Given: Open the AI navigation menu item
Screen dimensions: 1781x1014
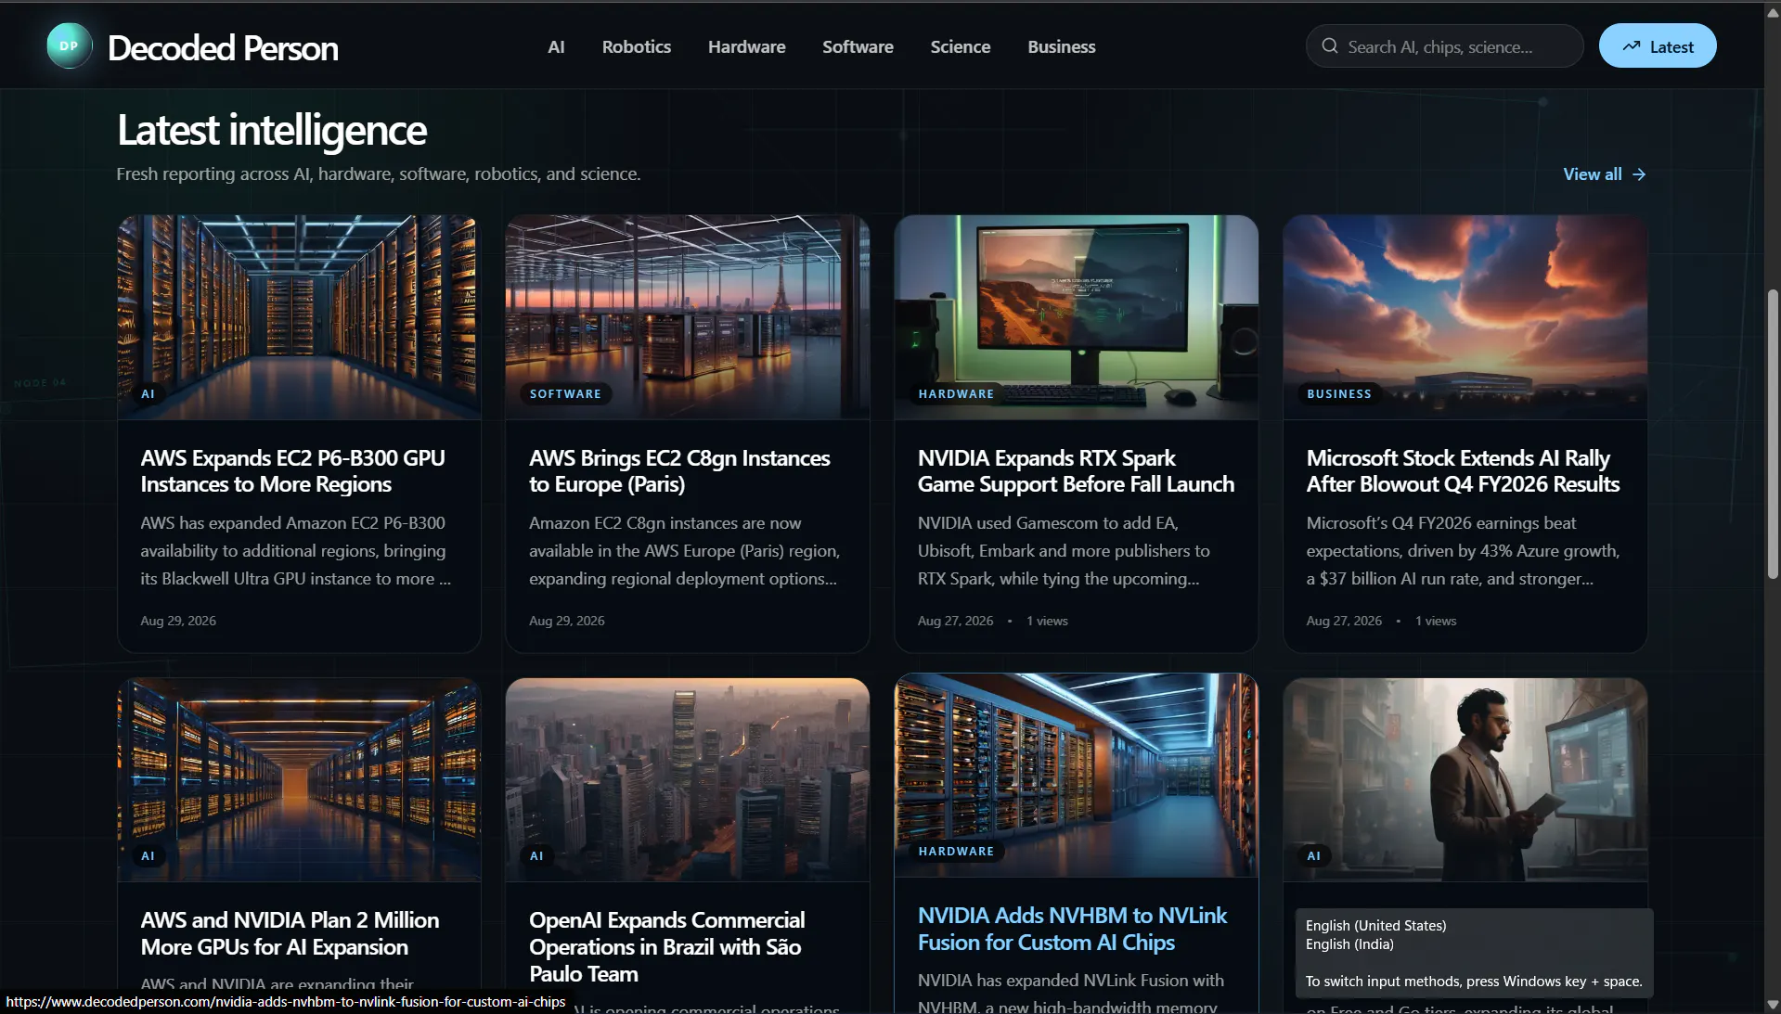Looking at the screenshot, I should click(556, 46).
